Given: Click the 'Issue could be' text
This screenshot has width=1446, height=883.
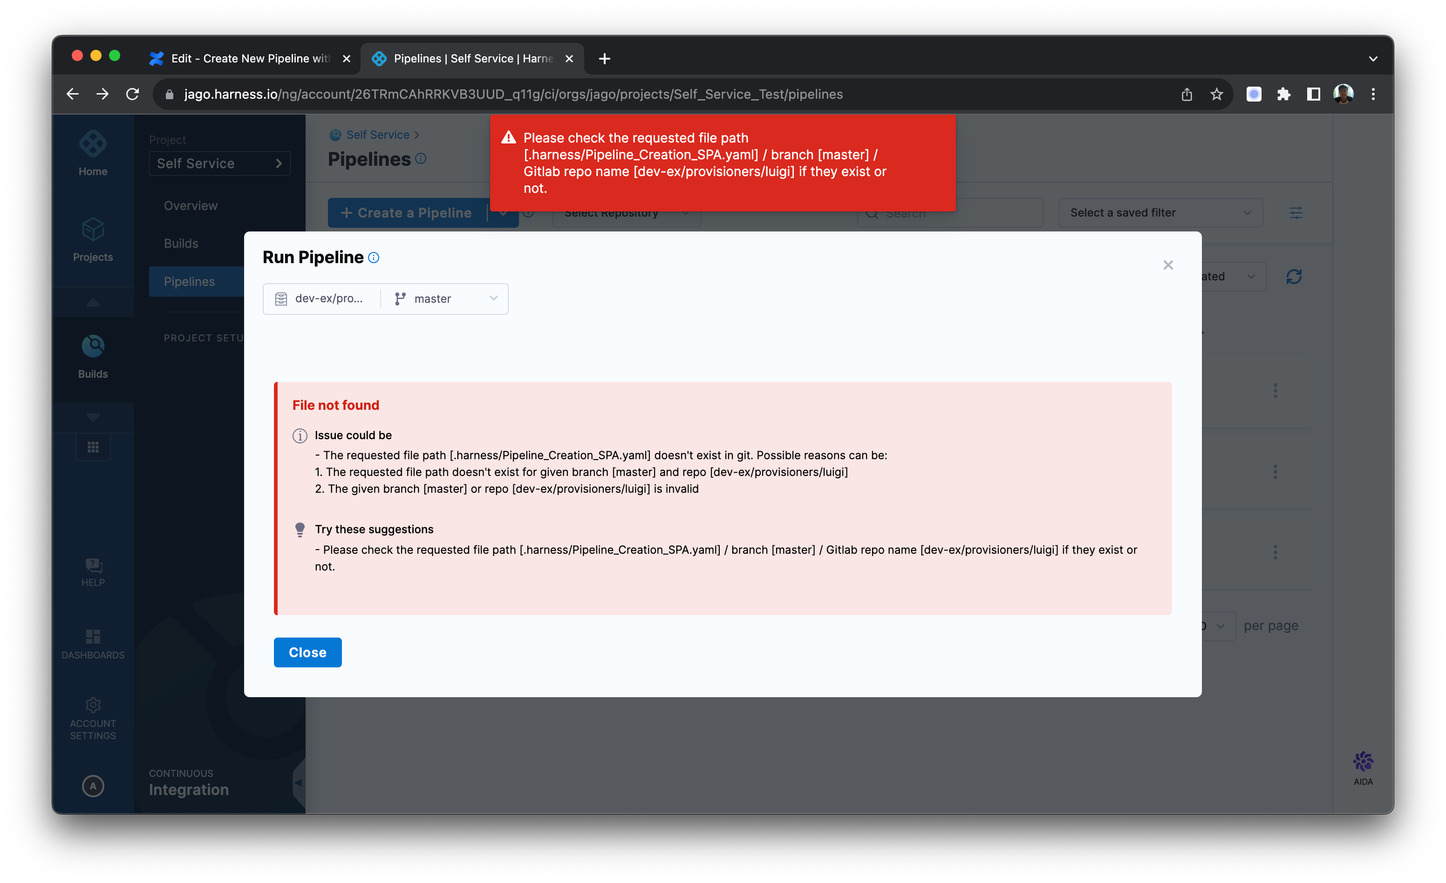Looking at the screenshot, I should [x=353, y=435].
